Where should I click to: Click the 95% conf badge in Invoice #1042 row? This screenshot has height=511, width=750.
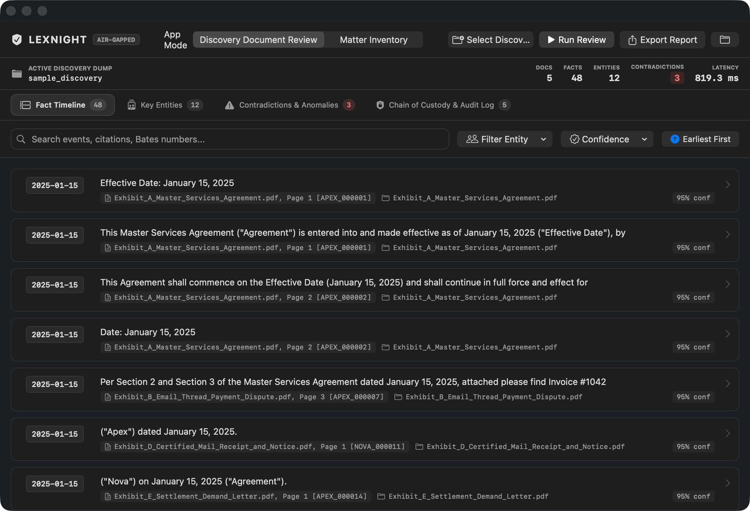(693, 397)
